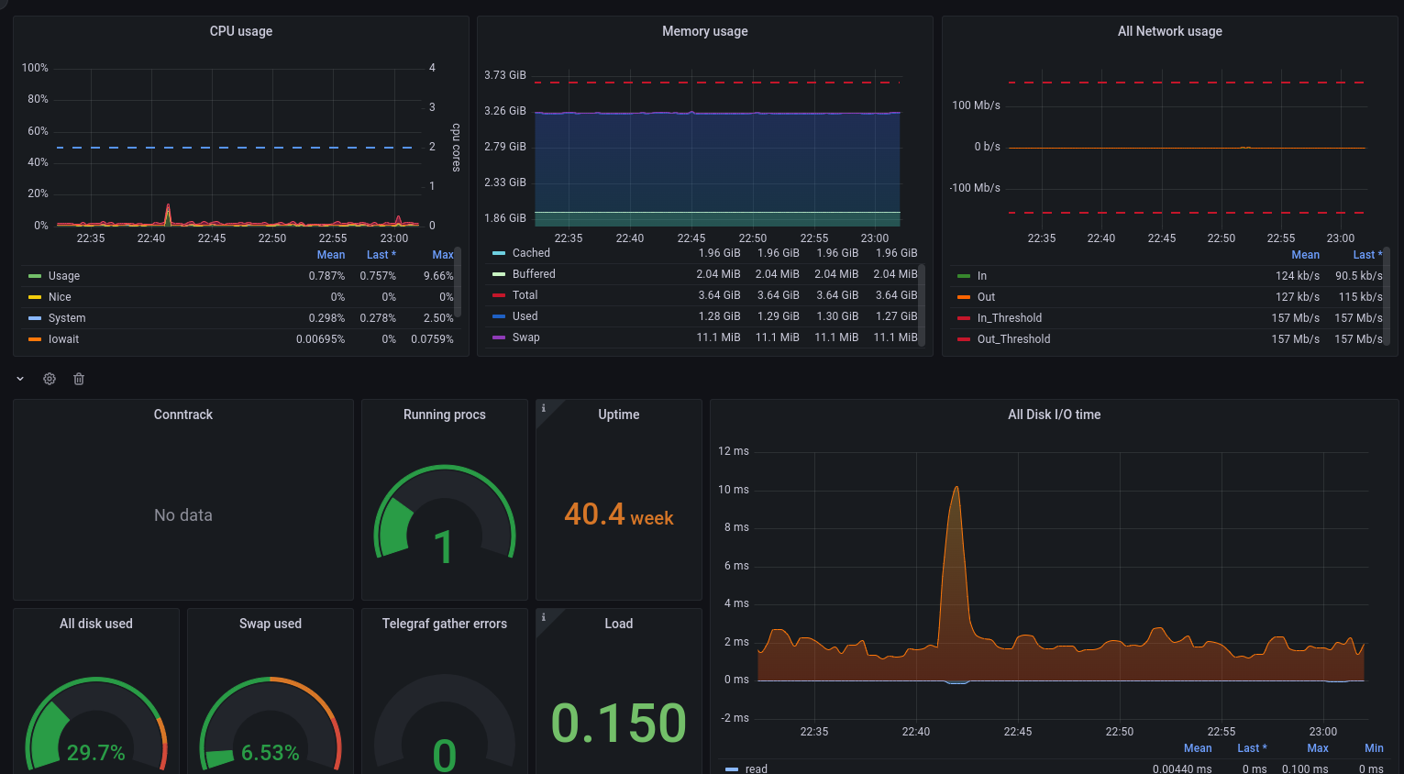Screen dimensions: 1404x774
Task: Open row settings gear icon
Action: pos(50,379)
